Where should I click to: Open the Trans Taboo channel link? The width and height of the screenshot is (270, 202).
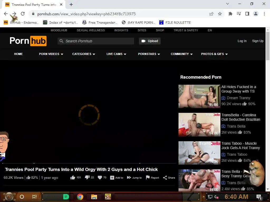237,154
